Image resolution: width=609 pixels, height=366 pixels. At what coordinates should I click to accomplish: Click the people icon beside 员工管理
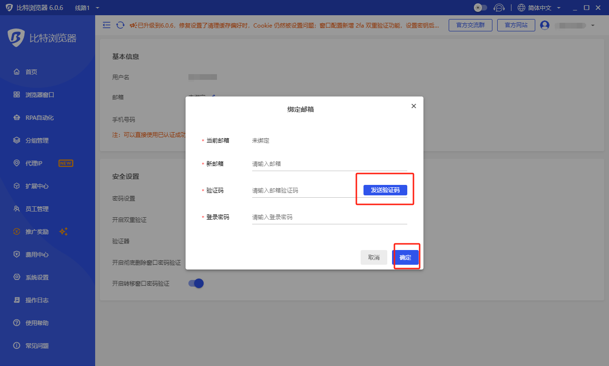pos(17,209)
